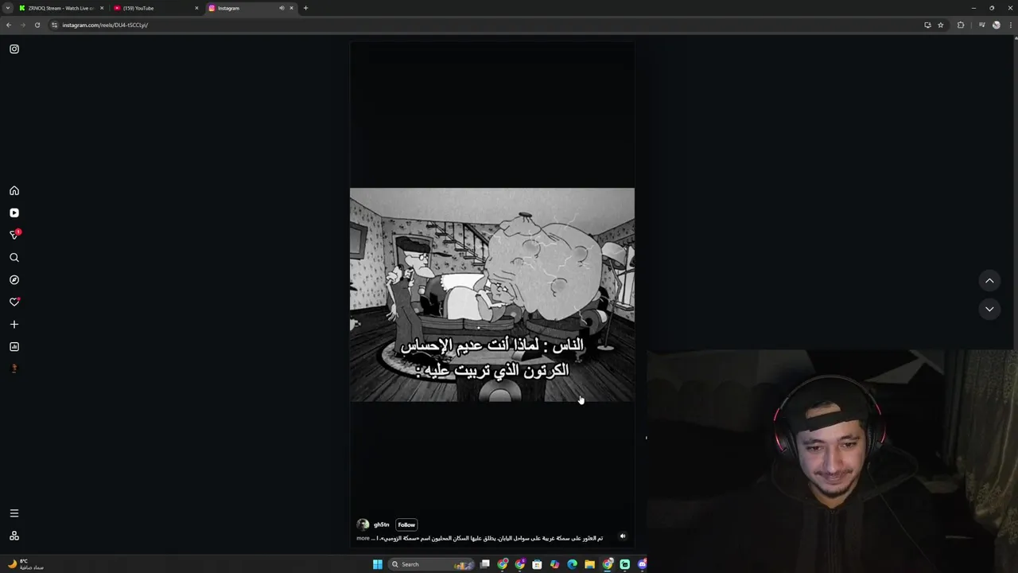Open the dashboard chart icon in sidebar
Viewport: 1018px width, 573px height.
pyautogui.click(x=14, y=347)
